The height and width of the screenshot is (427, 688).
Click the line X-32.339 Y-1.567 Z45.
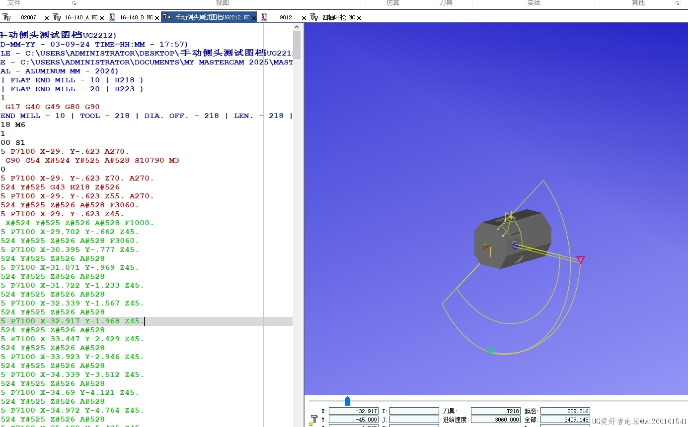[72, 304]
